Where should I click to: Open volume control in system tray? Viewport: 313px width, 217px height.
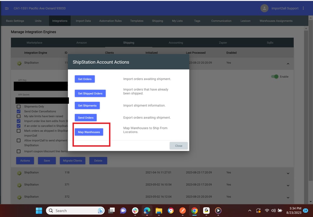(273, 211)
